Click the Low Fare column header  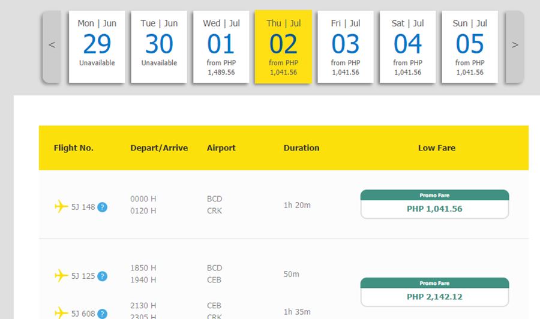[x=436, y=148]
